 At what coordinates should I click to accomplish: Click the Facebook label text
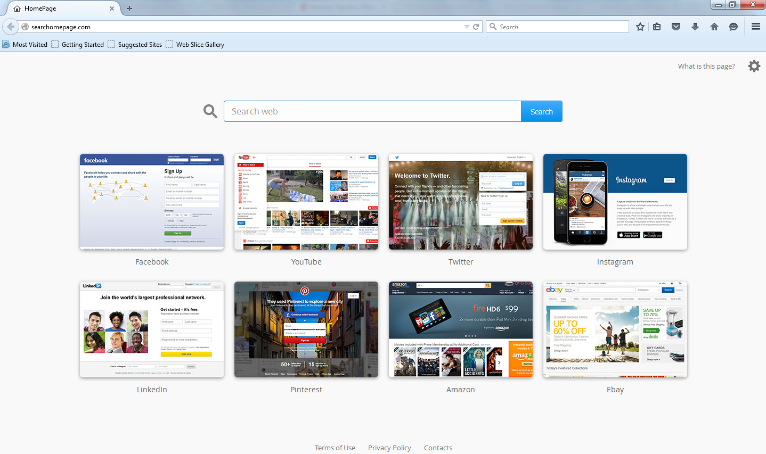[x=152, y=262]
